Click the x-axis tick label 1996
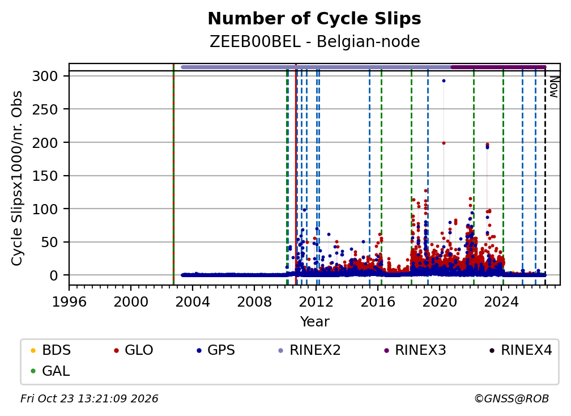 tap(69, 302)
